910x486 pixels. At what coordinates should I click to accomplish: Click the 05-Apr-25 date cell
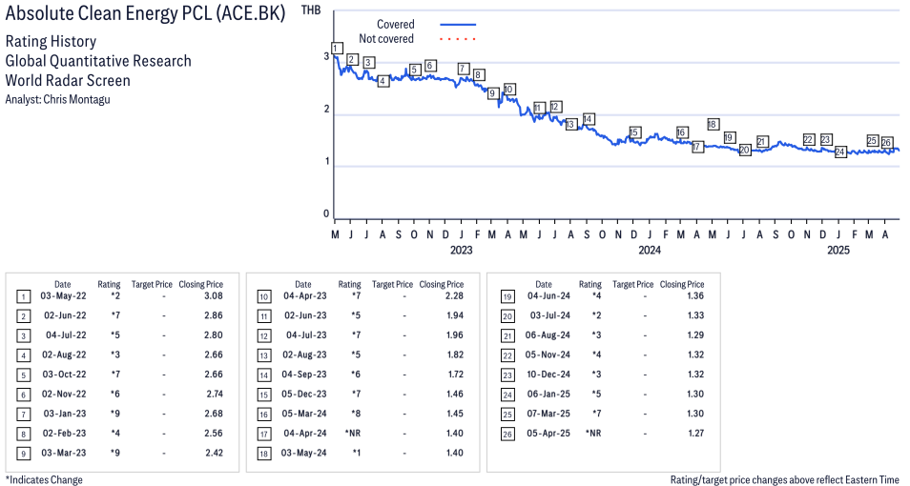(x=548, y=434)
